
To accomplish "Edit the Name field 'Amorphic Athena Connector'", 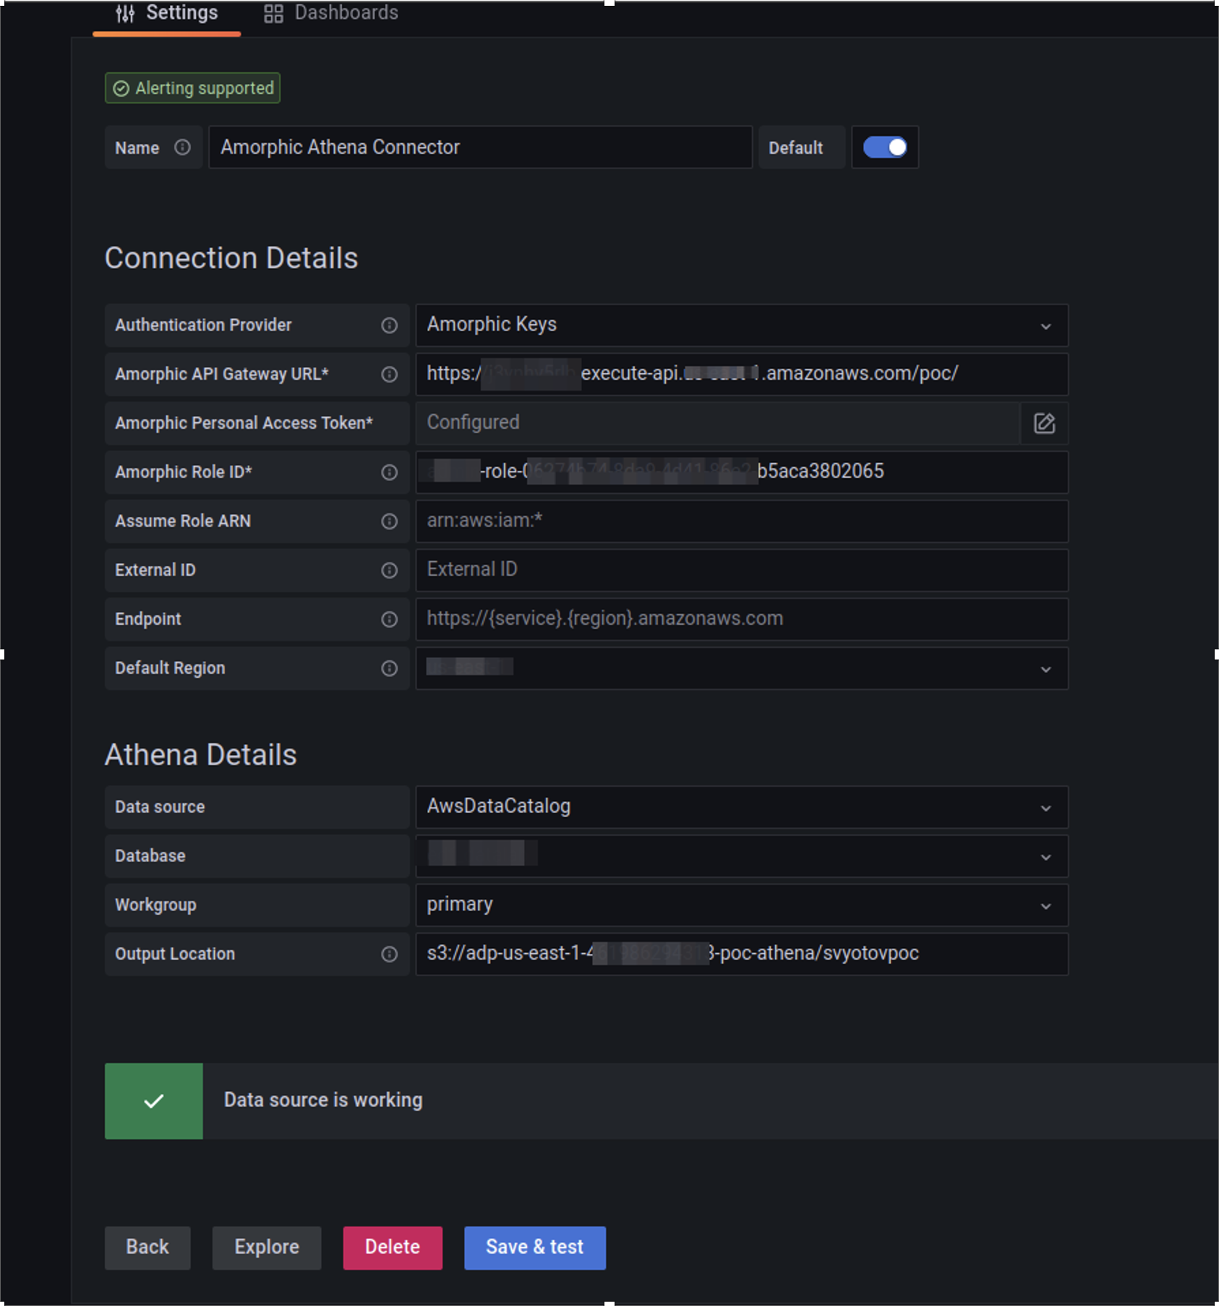I will (x=480, y=148).
